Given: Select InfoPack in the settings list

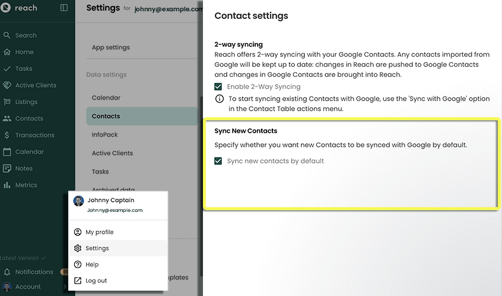Looking at the screenshot, I should pyautogui.click(x=104, y=135).
